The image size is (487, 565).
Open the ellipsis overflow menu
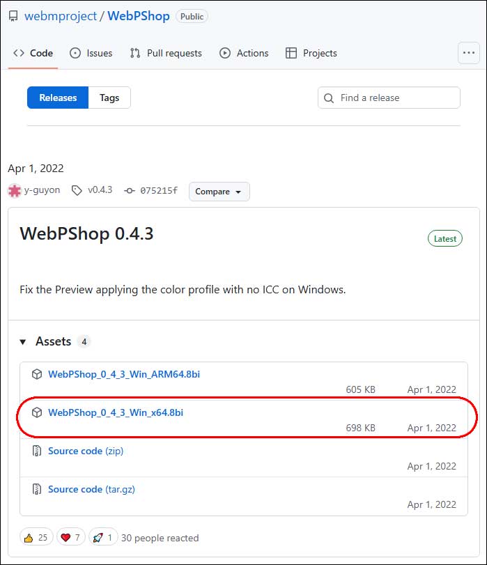pos(469,52)
